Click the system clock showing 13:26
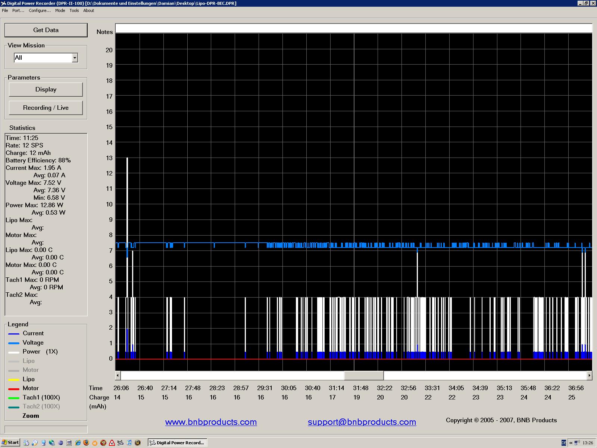 (x=588, y=443)
